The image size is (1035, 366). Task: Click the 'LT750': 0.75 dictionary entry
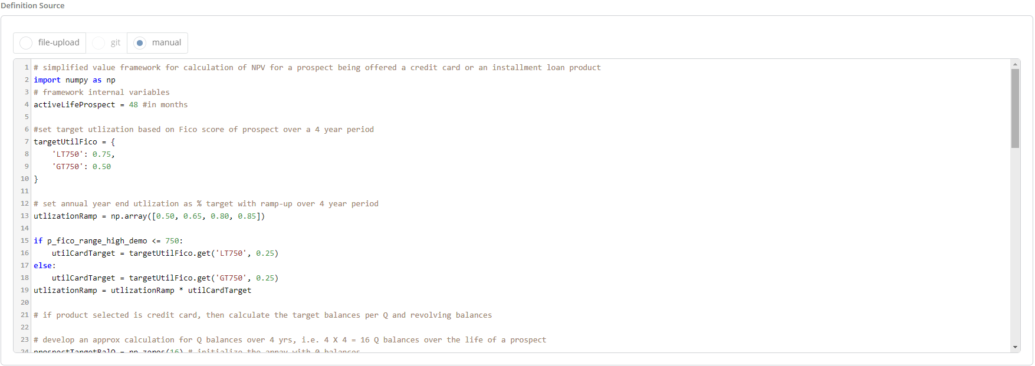[83, 154]
